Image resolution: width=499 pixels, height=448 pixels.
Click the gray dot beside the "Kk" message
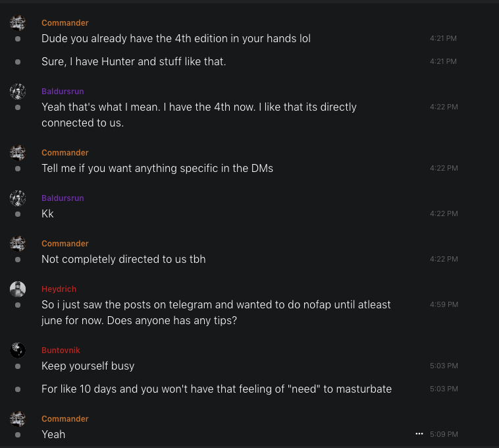pyautogui.click(x=18, y=214)
